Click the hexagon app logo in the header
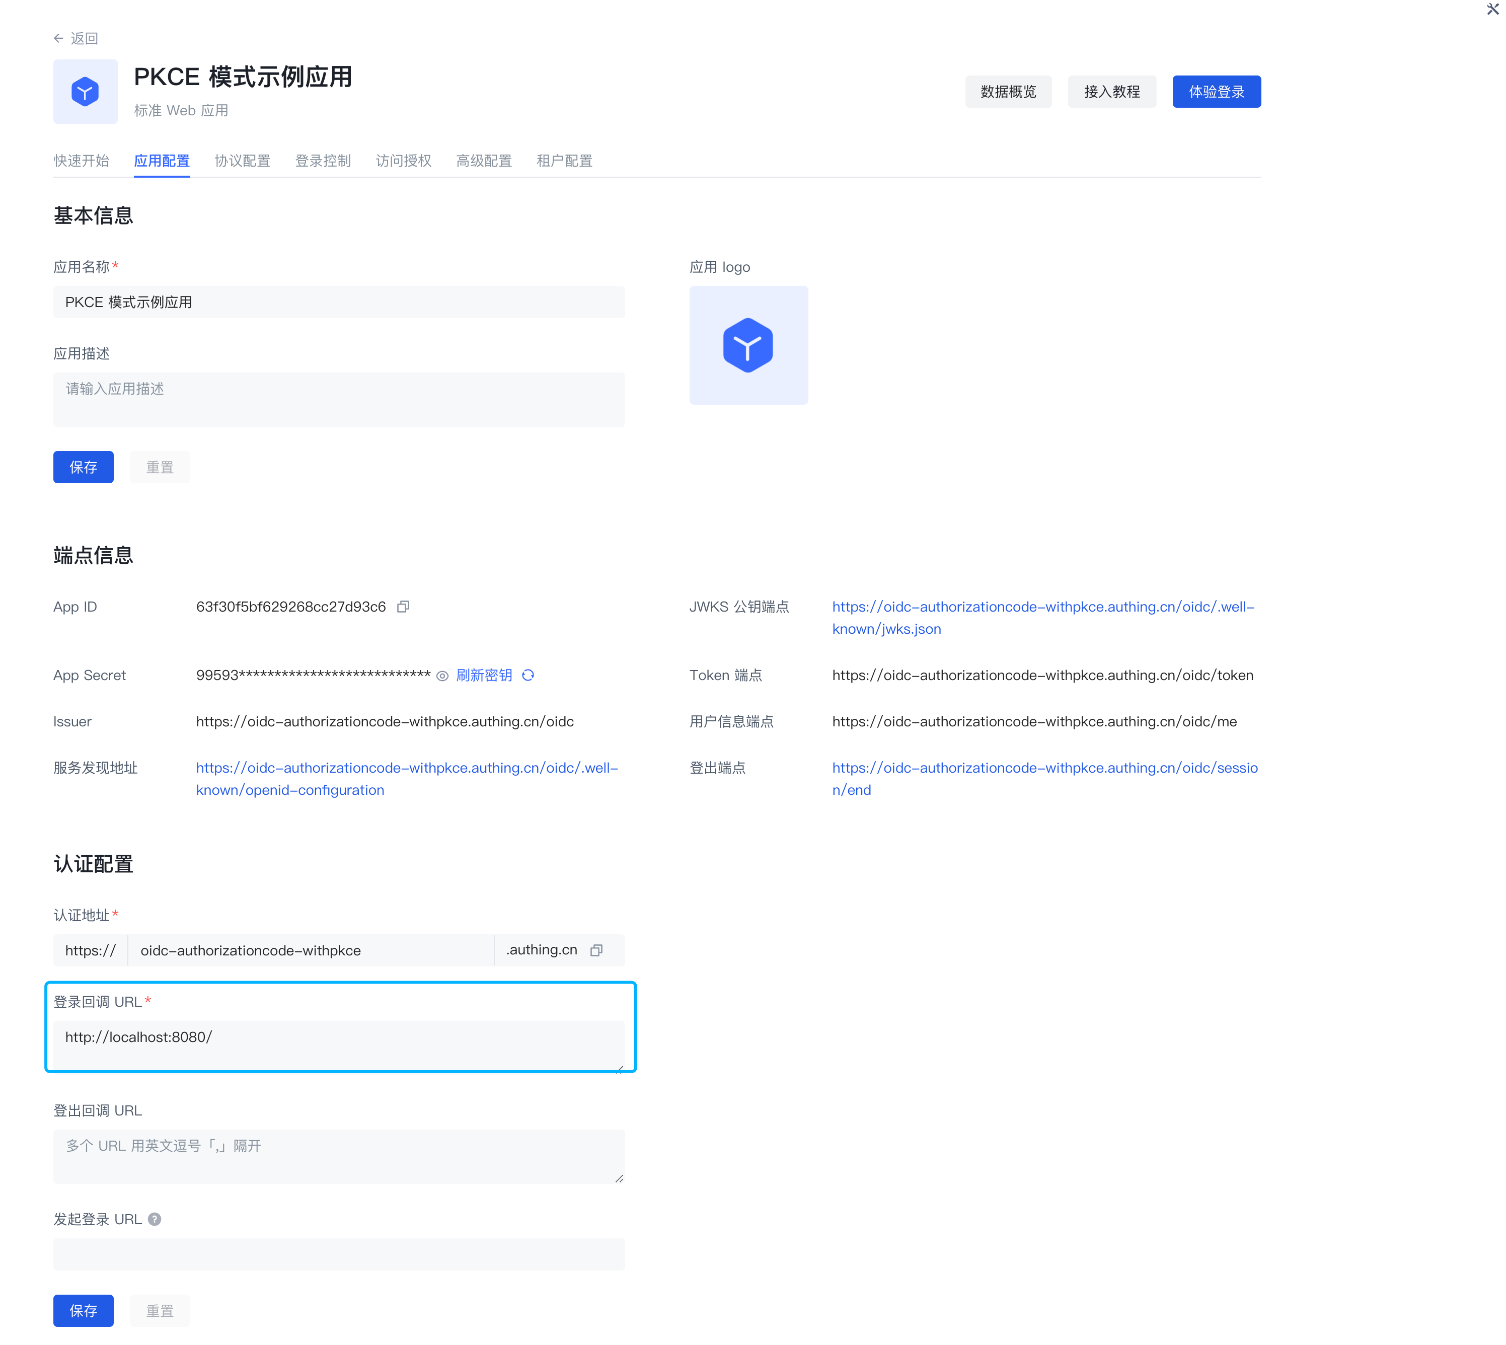This screenshot has width=1506, height=1345. pos(85,91)
